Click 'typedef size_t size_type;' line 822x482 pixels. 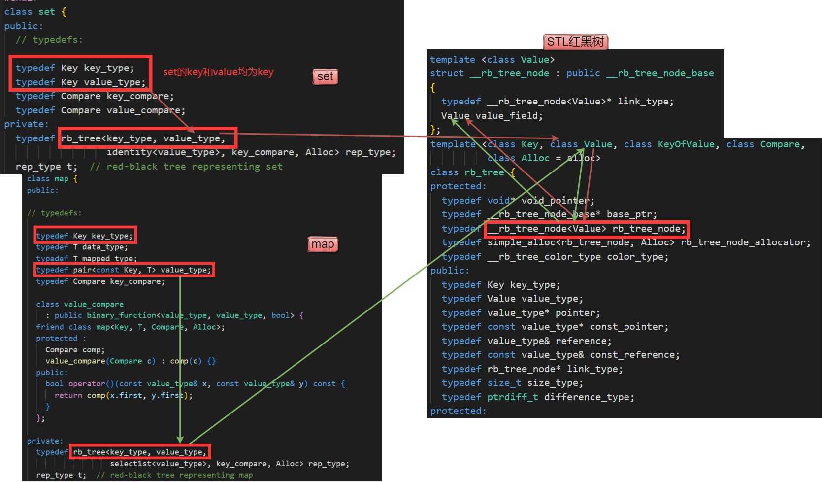pyautogui.click(x=512, y=383)
